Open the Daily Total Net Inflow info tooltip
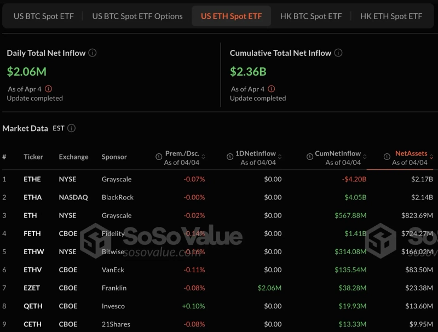This screenshot has height=332, width=438. (93, 53)
